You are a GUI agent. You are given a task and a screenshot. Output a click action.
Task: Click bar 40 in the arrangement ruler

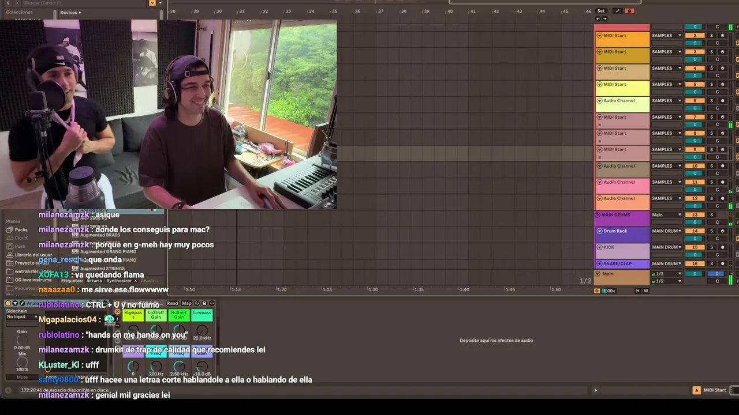[x=450, y=11]
